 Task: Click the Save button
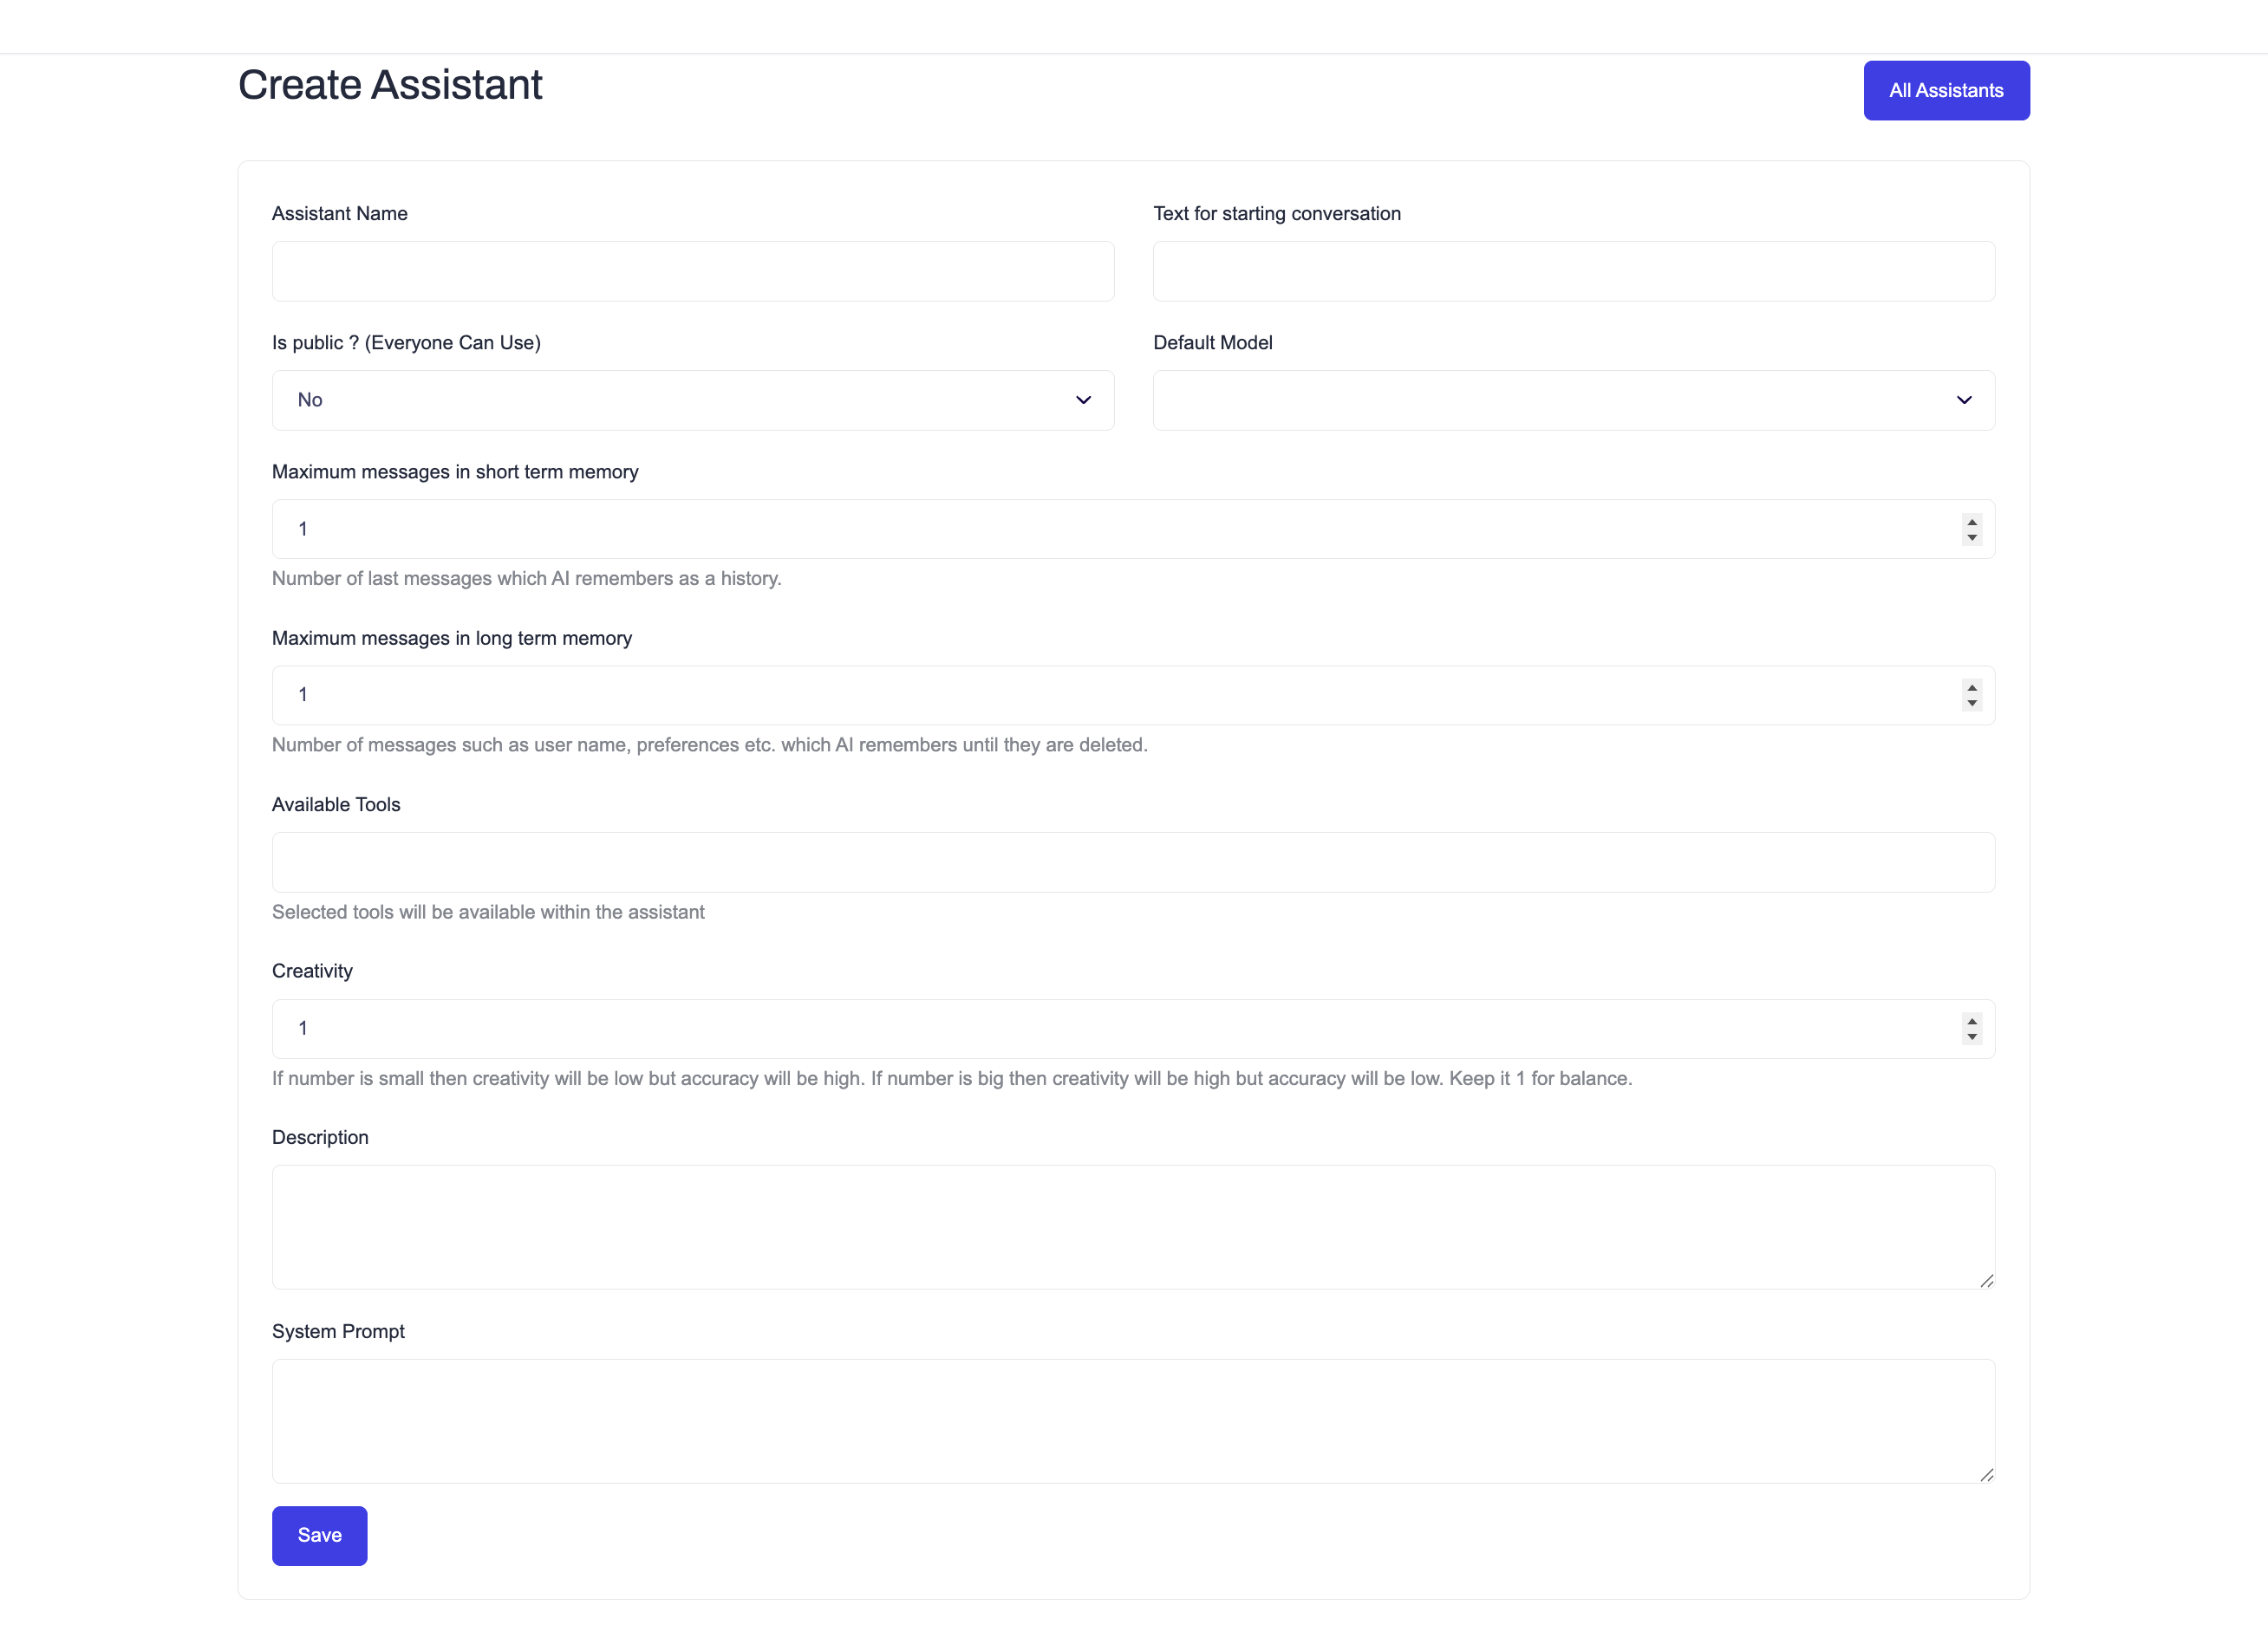point(319,1535)
